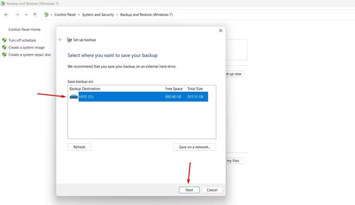
Task: Go forward with the Explorer forward arrow
Action: coord(17,15)
